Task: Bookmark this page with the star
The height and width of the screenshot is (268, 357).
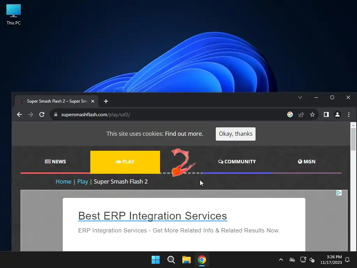Action: coord(312,114)
